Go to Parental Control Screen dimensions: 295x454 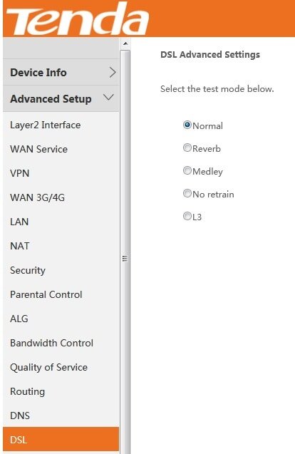coord(46,294)
